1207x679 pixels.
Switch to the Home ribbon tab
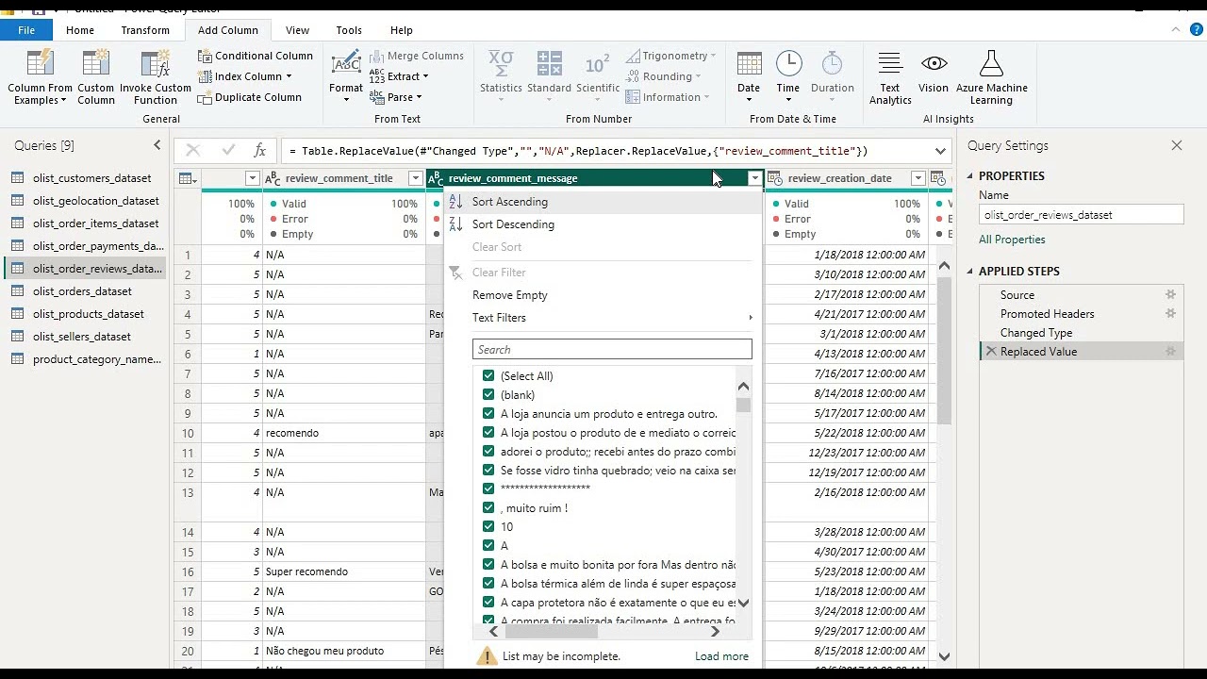point(80,30)
